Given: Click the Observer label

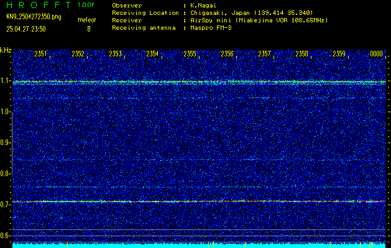Looking at the screenshot, I should [127, 5].
